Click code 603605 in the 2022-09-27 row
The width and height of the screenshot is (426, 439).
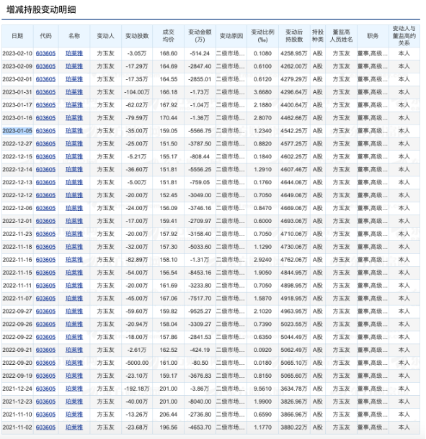point(45,312)
